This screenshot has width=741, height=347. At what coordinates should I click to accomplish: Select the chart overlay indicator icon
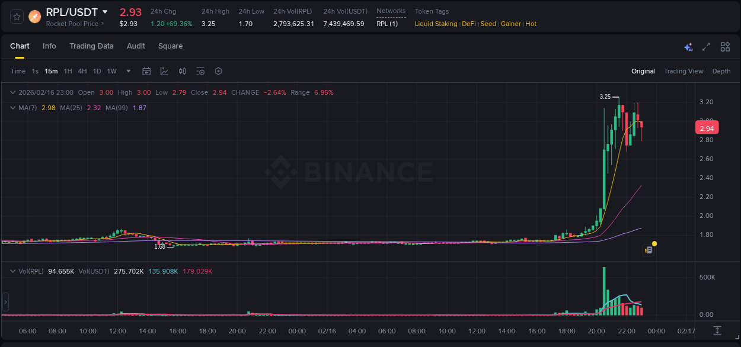(x=164, y=71)
